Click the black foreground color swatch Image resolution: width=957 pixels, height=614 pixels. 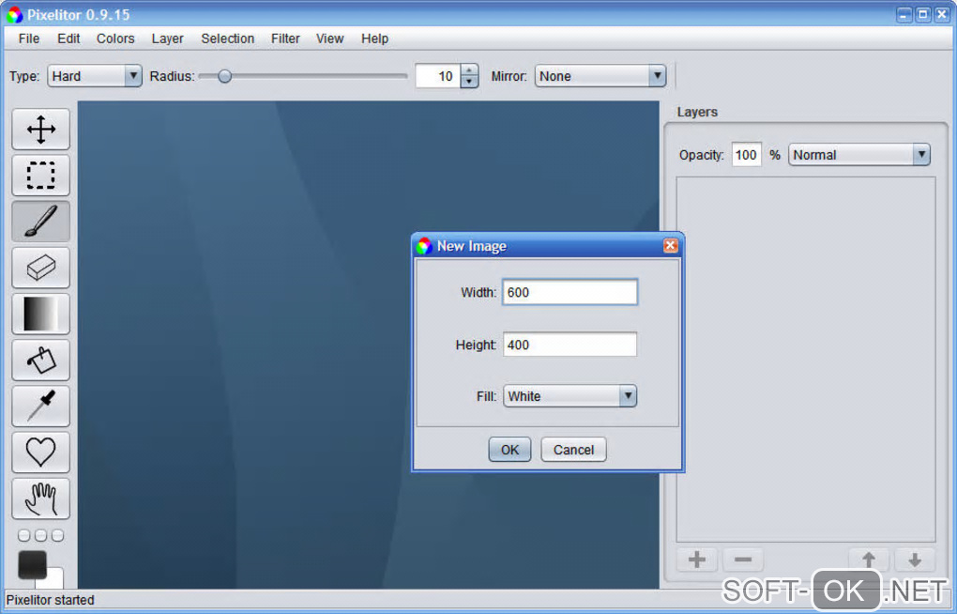tap(32, 564)
